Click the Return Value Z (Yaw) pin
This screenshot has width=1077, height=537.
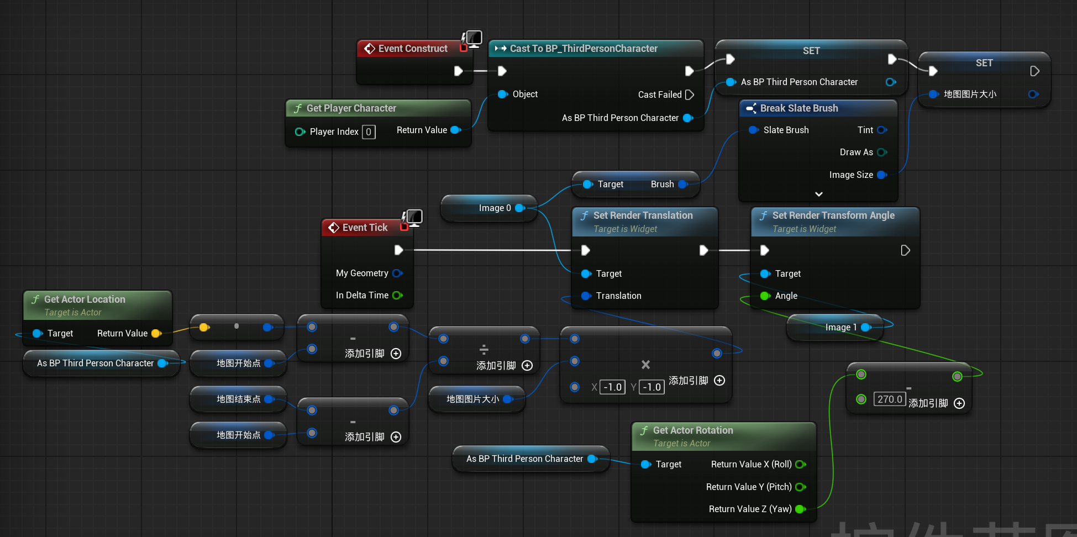pos(800,509)
